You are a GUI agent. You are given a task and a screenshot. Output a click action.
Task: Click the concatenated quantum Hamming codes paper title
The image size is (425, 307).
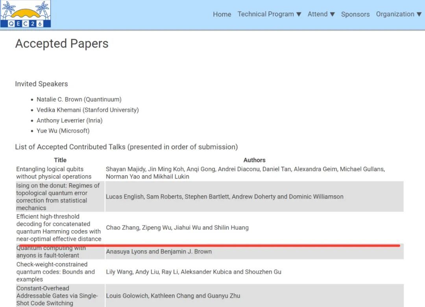(x=59, y=227)
